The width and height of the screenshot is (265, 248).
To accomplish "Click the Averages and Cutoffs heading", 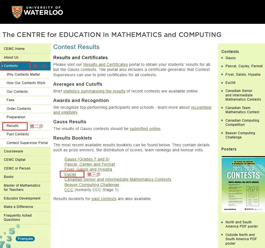I will (x=78, y=84).
